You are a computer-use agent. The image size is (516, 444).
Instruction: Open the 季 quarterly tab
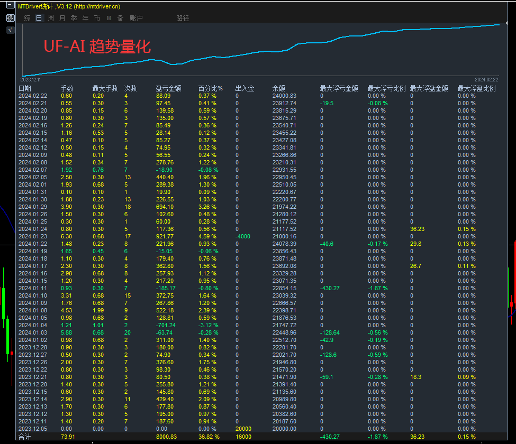74,18
